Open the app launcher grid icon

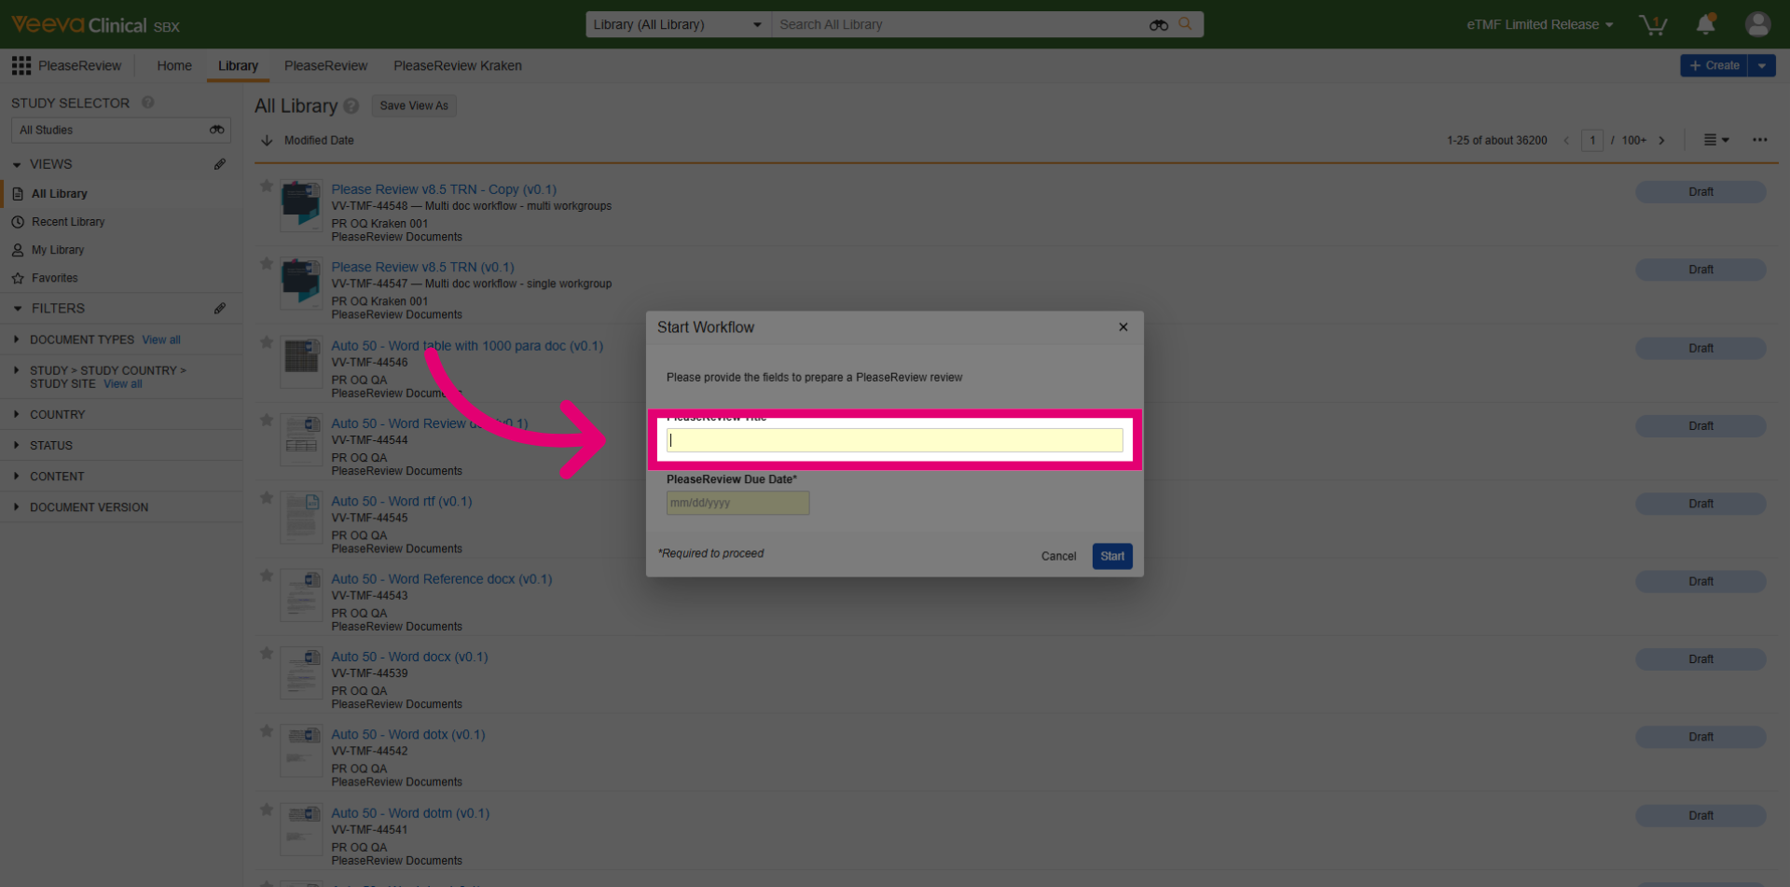pos(21,65)
